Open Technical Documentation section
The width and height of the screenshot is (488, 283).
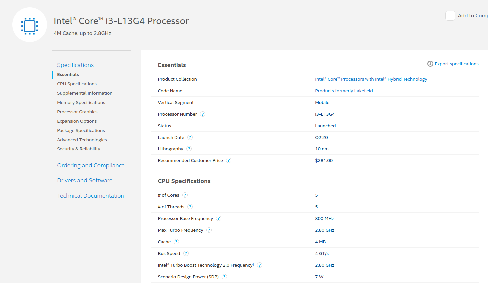[90, 196]
